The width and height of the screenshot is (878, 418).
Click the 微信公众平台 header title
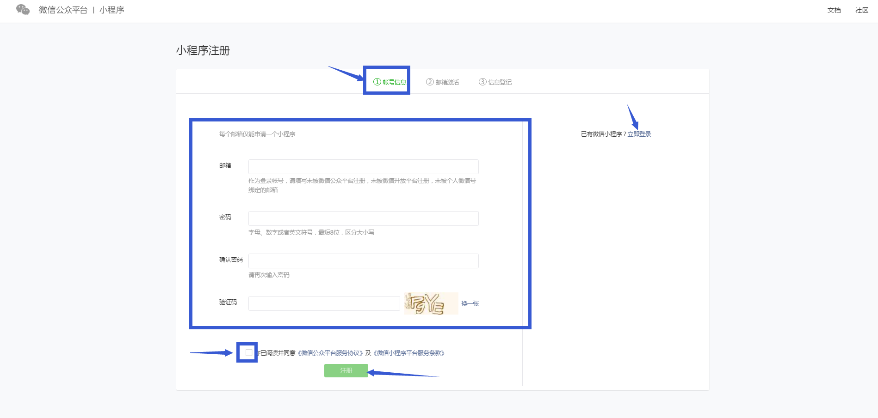click(x=63, y=10)
